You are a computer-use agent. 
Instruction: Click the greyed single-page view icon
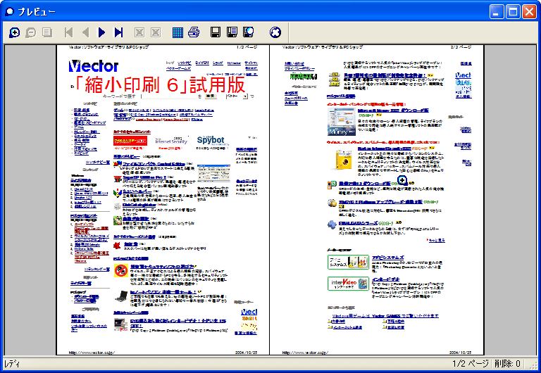pyautogui.click(x=47, y=33)
